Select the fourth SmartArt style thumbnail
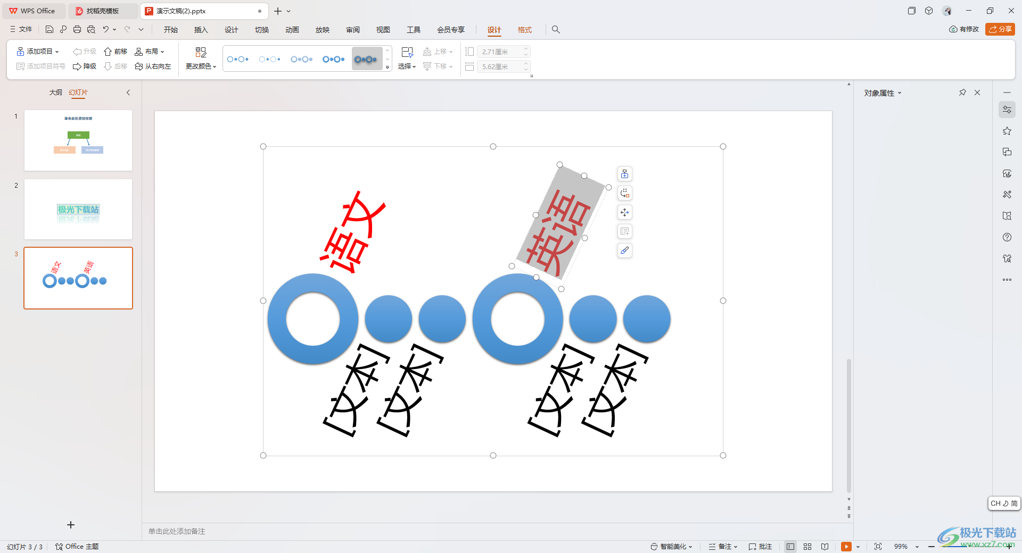1022x553 pixels. (334, 59)
